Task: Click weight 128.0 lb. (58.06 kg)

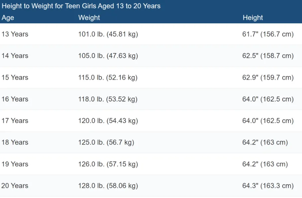Action: point(108,186)
